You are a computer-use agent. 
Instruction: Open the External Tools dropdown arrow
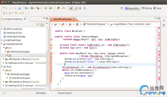click(x=40, y=8)
